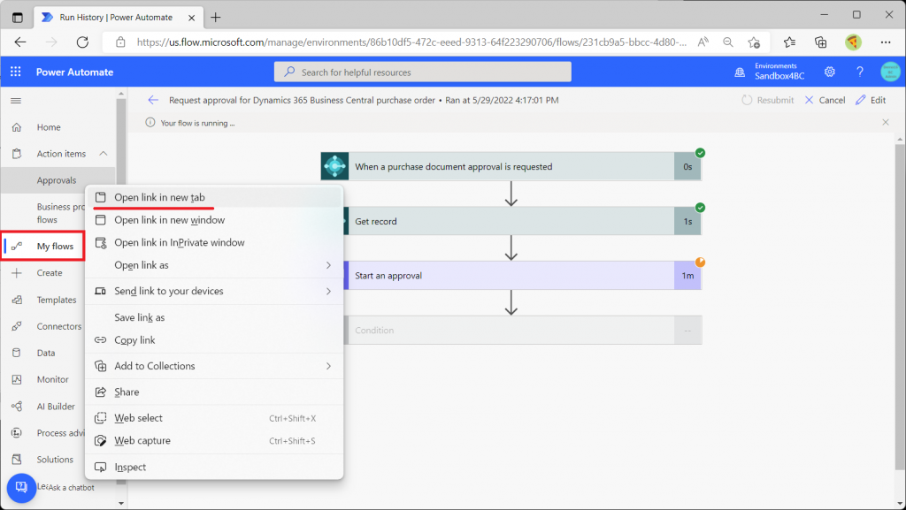Viewport: 906px width, 510px height.
Task: Expand 'When a purchase document approval is requested' step
Action: 511,166
